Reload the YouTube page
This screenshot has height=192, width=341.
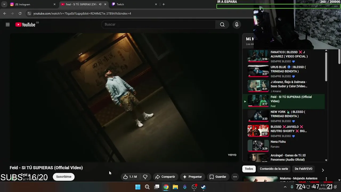tap(20, 13)
